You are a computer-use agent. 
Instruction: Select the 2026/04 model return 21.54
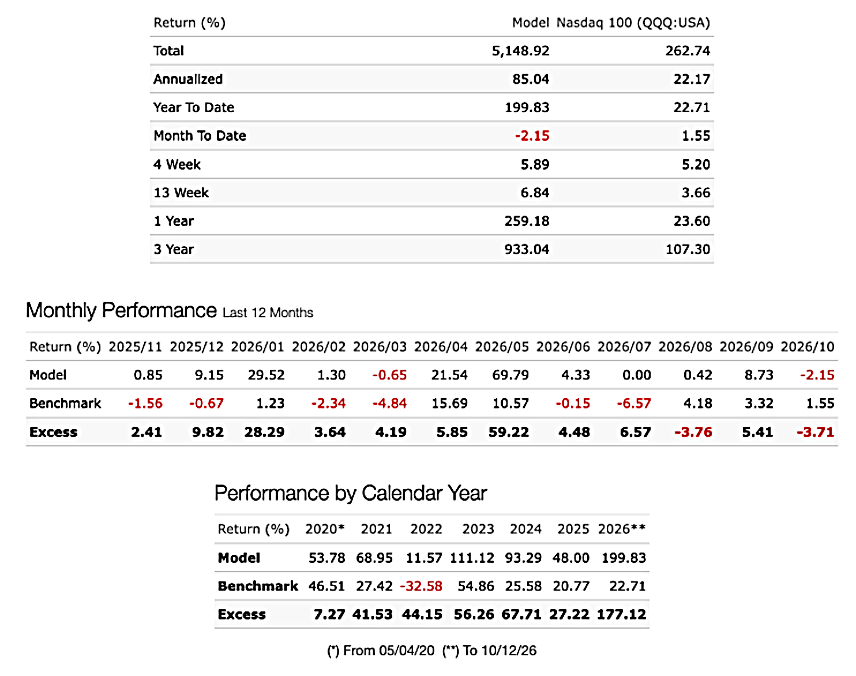449,375
